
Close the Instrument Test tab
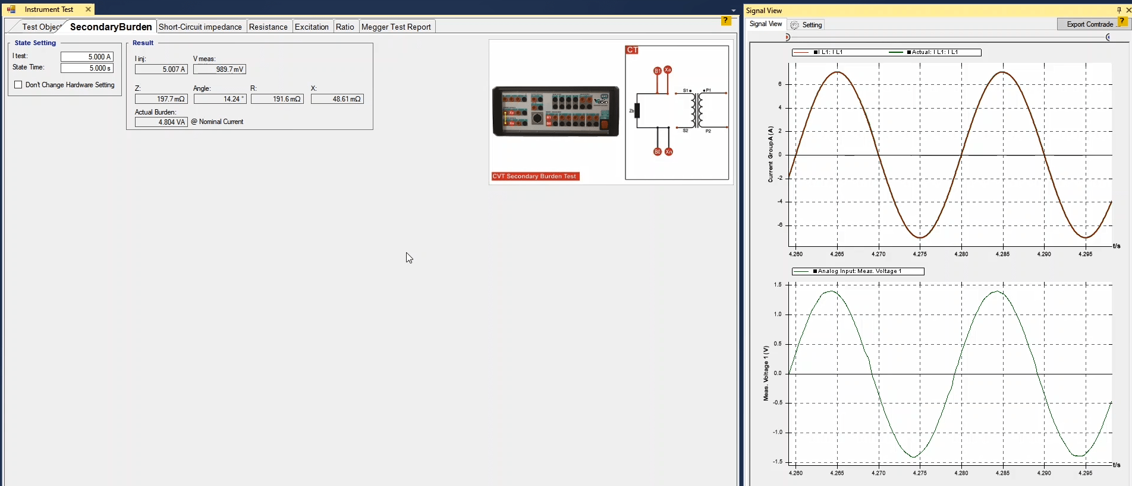coord(89,9)
